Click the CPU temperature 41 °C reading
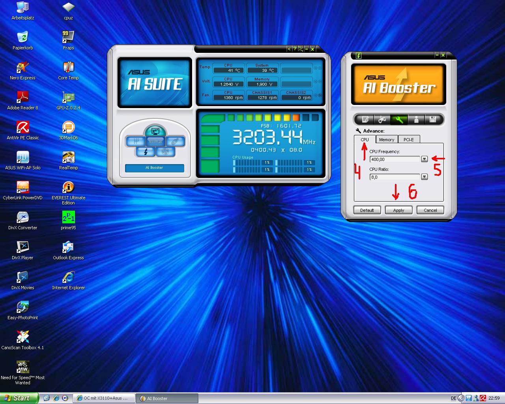This screenshot has width=505, height=404. (x=228, y=70)
